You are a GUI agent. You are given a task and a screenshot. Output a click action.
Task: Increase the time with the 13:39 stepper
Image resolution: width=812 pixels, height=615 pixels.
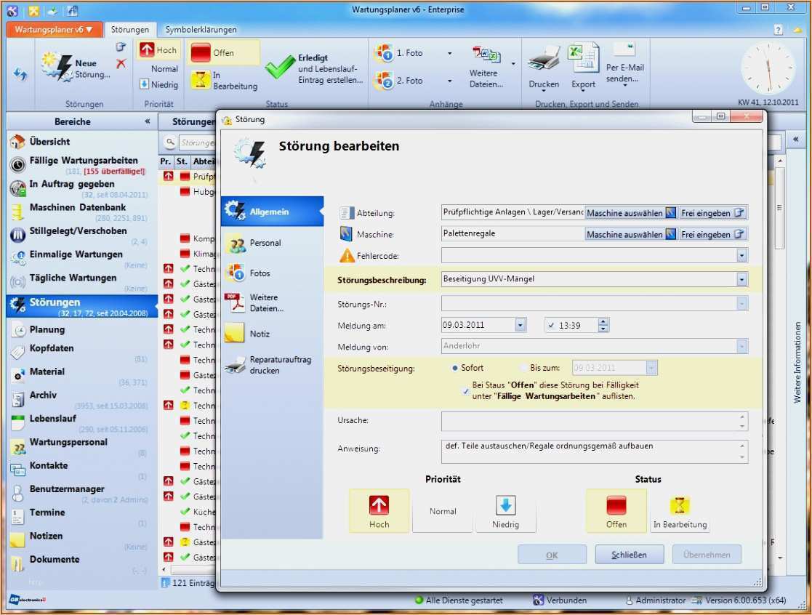coord(603,322)
